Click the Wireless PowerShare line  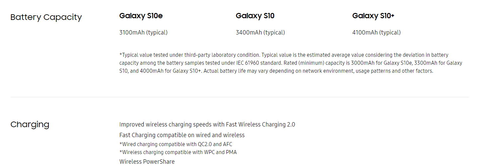[x=147, y=162]
